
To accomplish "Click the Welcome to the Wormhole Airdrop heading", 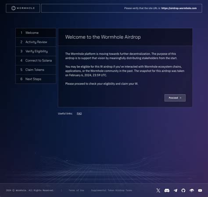I will (x=103, y=37).
